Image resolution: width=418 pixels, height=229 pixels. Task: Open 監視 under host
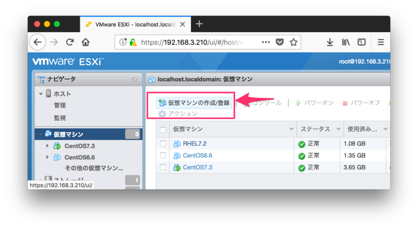60,118
